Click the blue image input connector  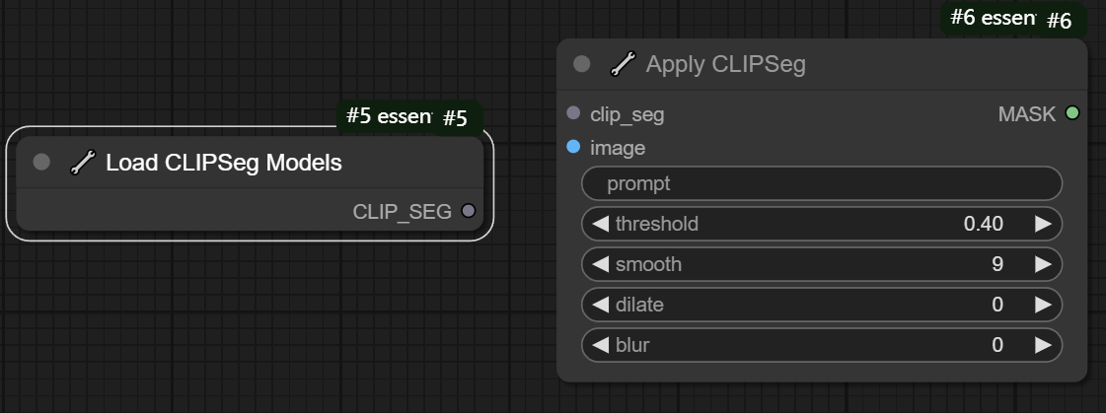[574, 148]
